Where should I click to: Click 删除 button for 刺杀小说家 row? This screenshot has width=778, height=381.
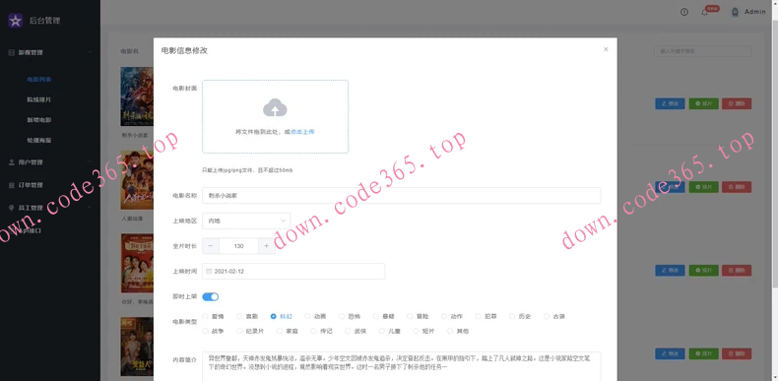click(x=737, y=103)
